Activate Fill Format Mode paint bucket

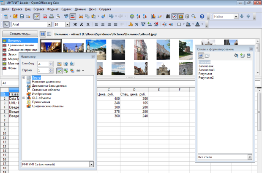(236, 56)
